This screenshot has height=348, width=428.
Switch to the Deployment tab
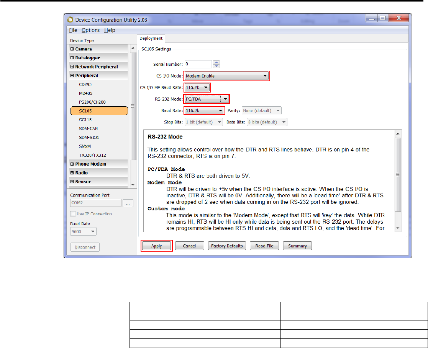click(x=151, y=38)
